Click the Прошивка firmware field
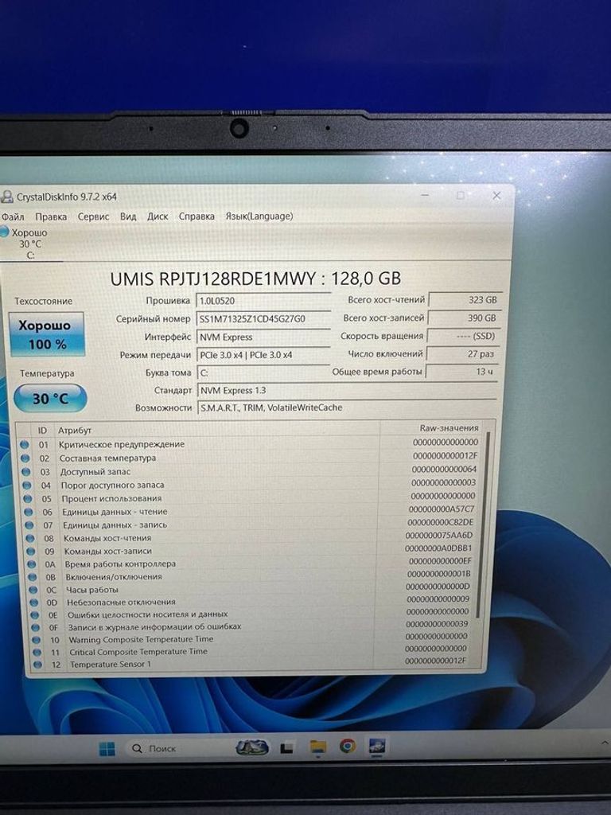The height and width of the screenshot is (815, 611). (x=263, y=300)
